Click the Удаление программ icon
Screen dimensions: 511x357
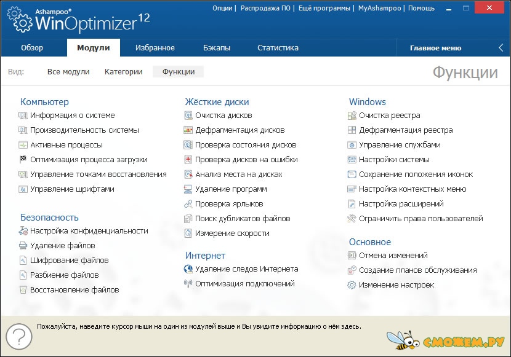point(188,189)
